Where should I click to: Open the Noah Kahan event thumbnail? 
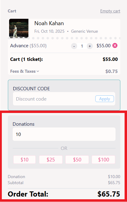click(x=19, y=28)
